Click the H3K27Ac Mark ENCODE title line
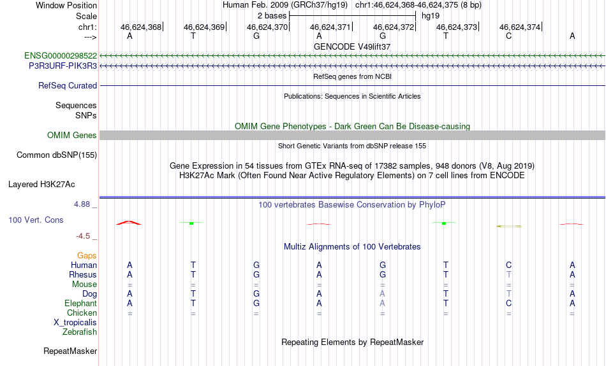 coord(352,176)
